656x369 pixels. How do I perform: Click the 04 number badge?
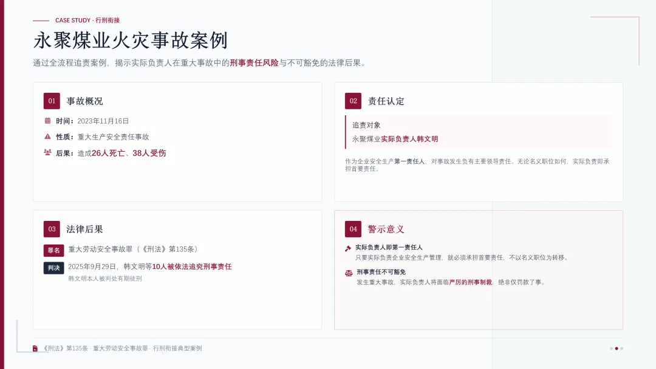click(x=353, y=229)
